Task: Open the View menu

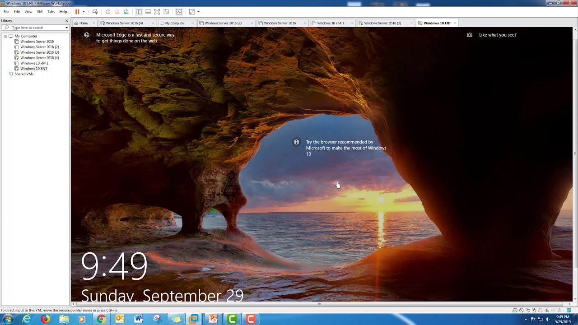Action: (x=28, y=12)
